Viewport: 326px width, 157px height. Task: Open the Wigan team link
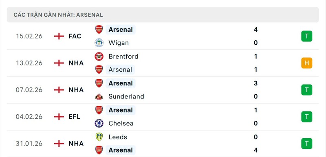point(119,43)
